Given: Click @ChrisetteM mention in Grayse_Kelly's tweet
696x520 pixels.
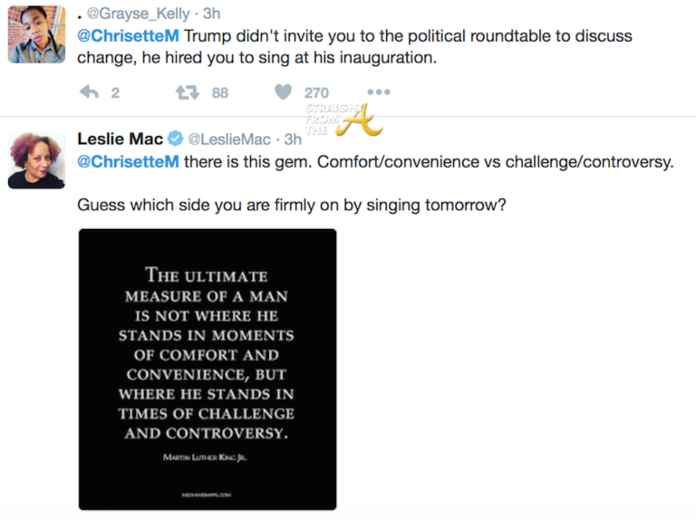Looking at the screenshot, I should coord(129,37).
